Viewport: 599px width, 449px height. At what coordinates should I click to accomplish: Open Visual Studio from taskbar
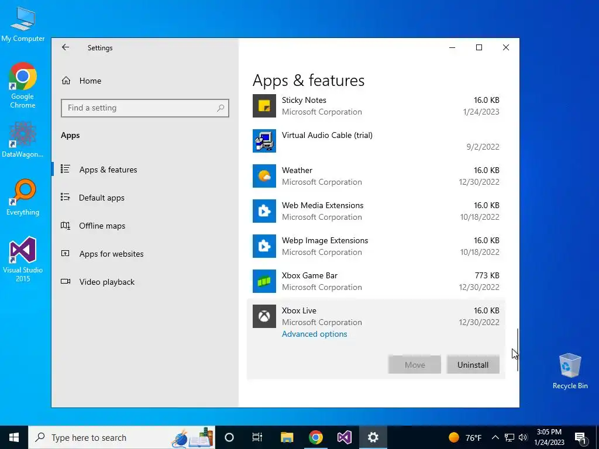[344, 437]
